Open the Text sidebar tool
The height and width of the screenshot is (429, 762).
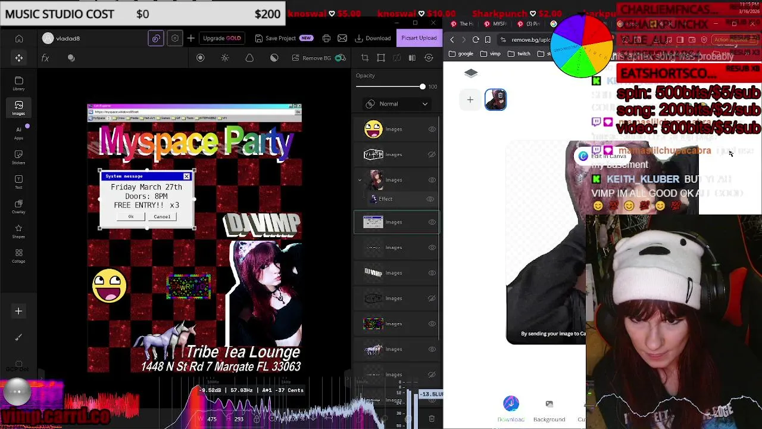[x=19, y=182]
